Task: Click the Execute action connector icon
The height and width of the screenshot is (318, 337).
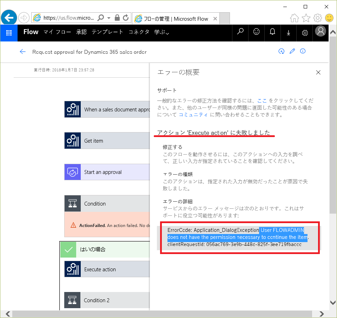Action: pos(73,269)
